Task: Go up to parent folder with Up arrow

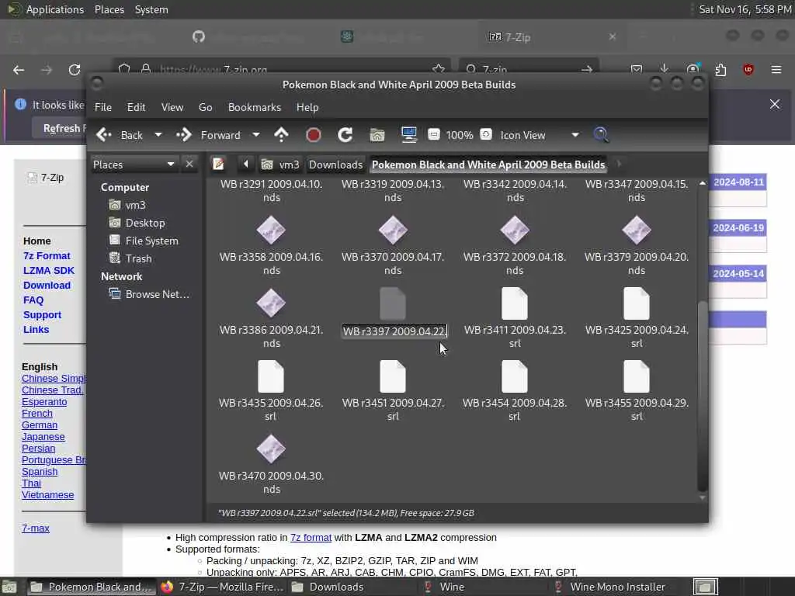Action: (x=281, y=135)
